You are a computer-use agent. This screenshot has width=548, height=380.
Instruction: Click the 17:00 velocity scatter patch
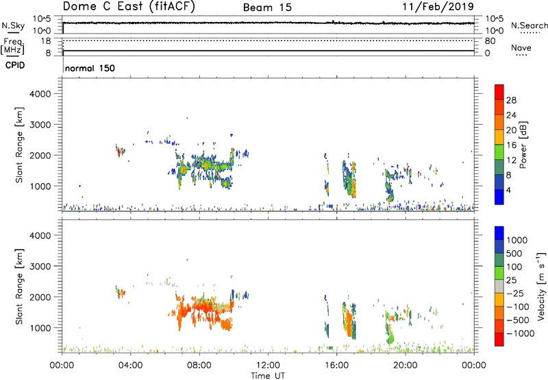click(x=349, y=320)
